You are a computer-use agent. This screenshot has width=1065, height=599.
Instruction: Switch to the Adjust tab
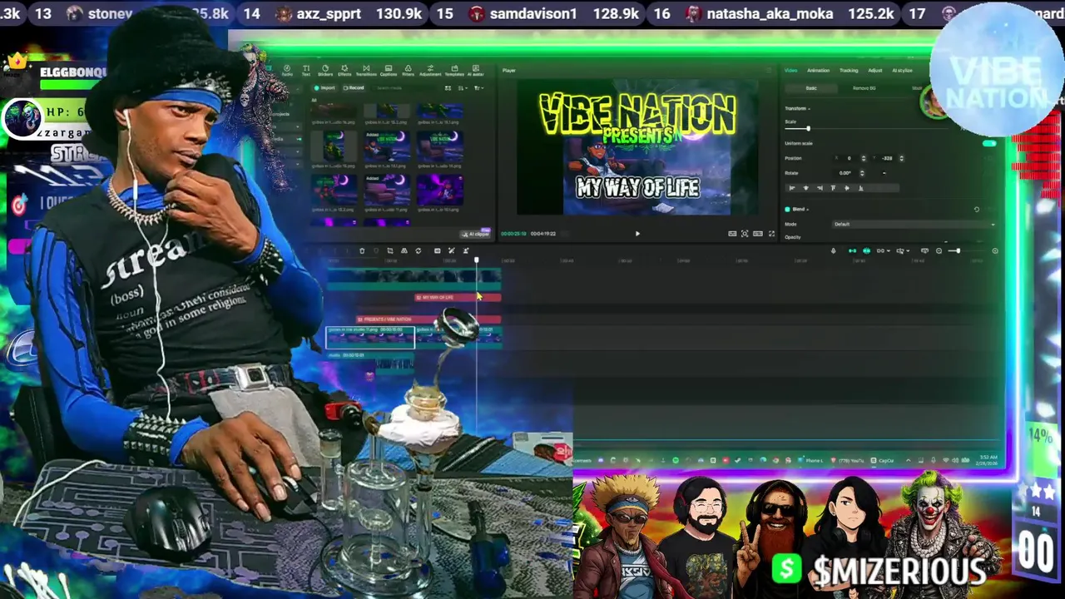(875, 71)
